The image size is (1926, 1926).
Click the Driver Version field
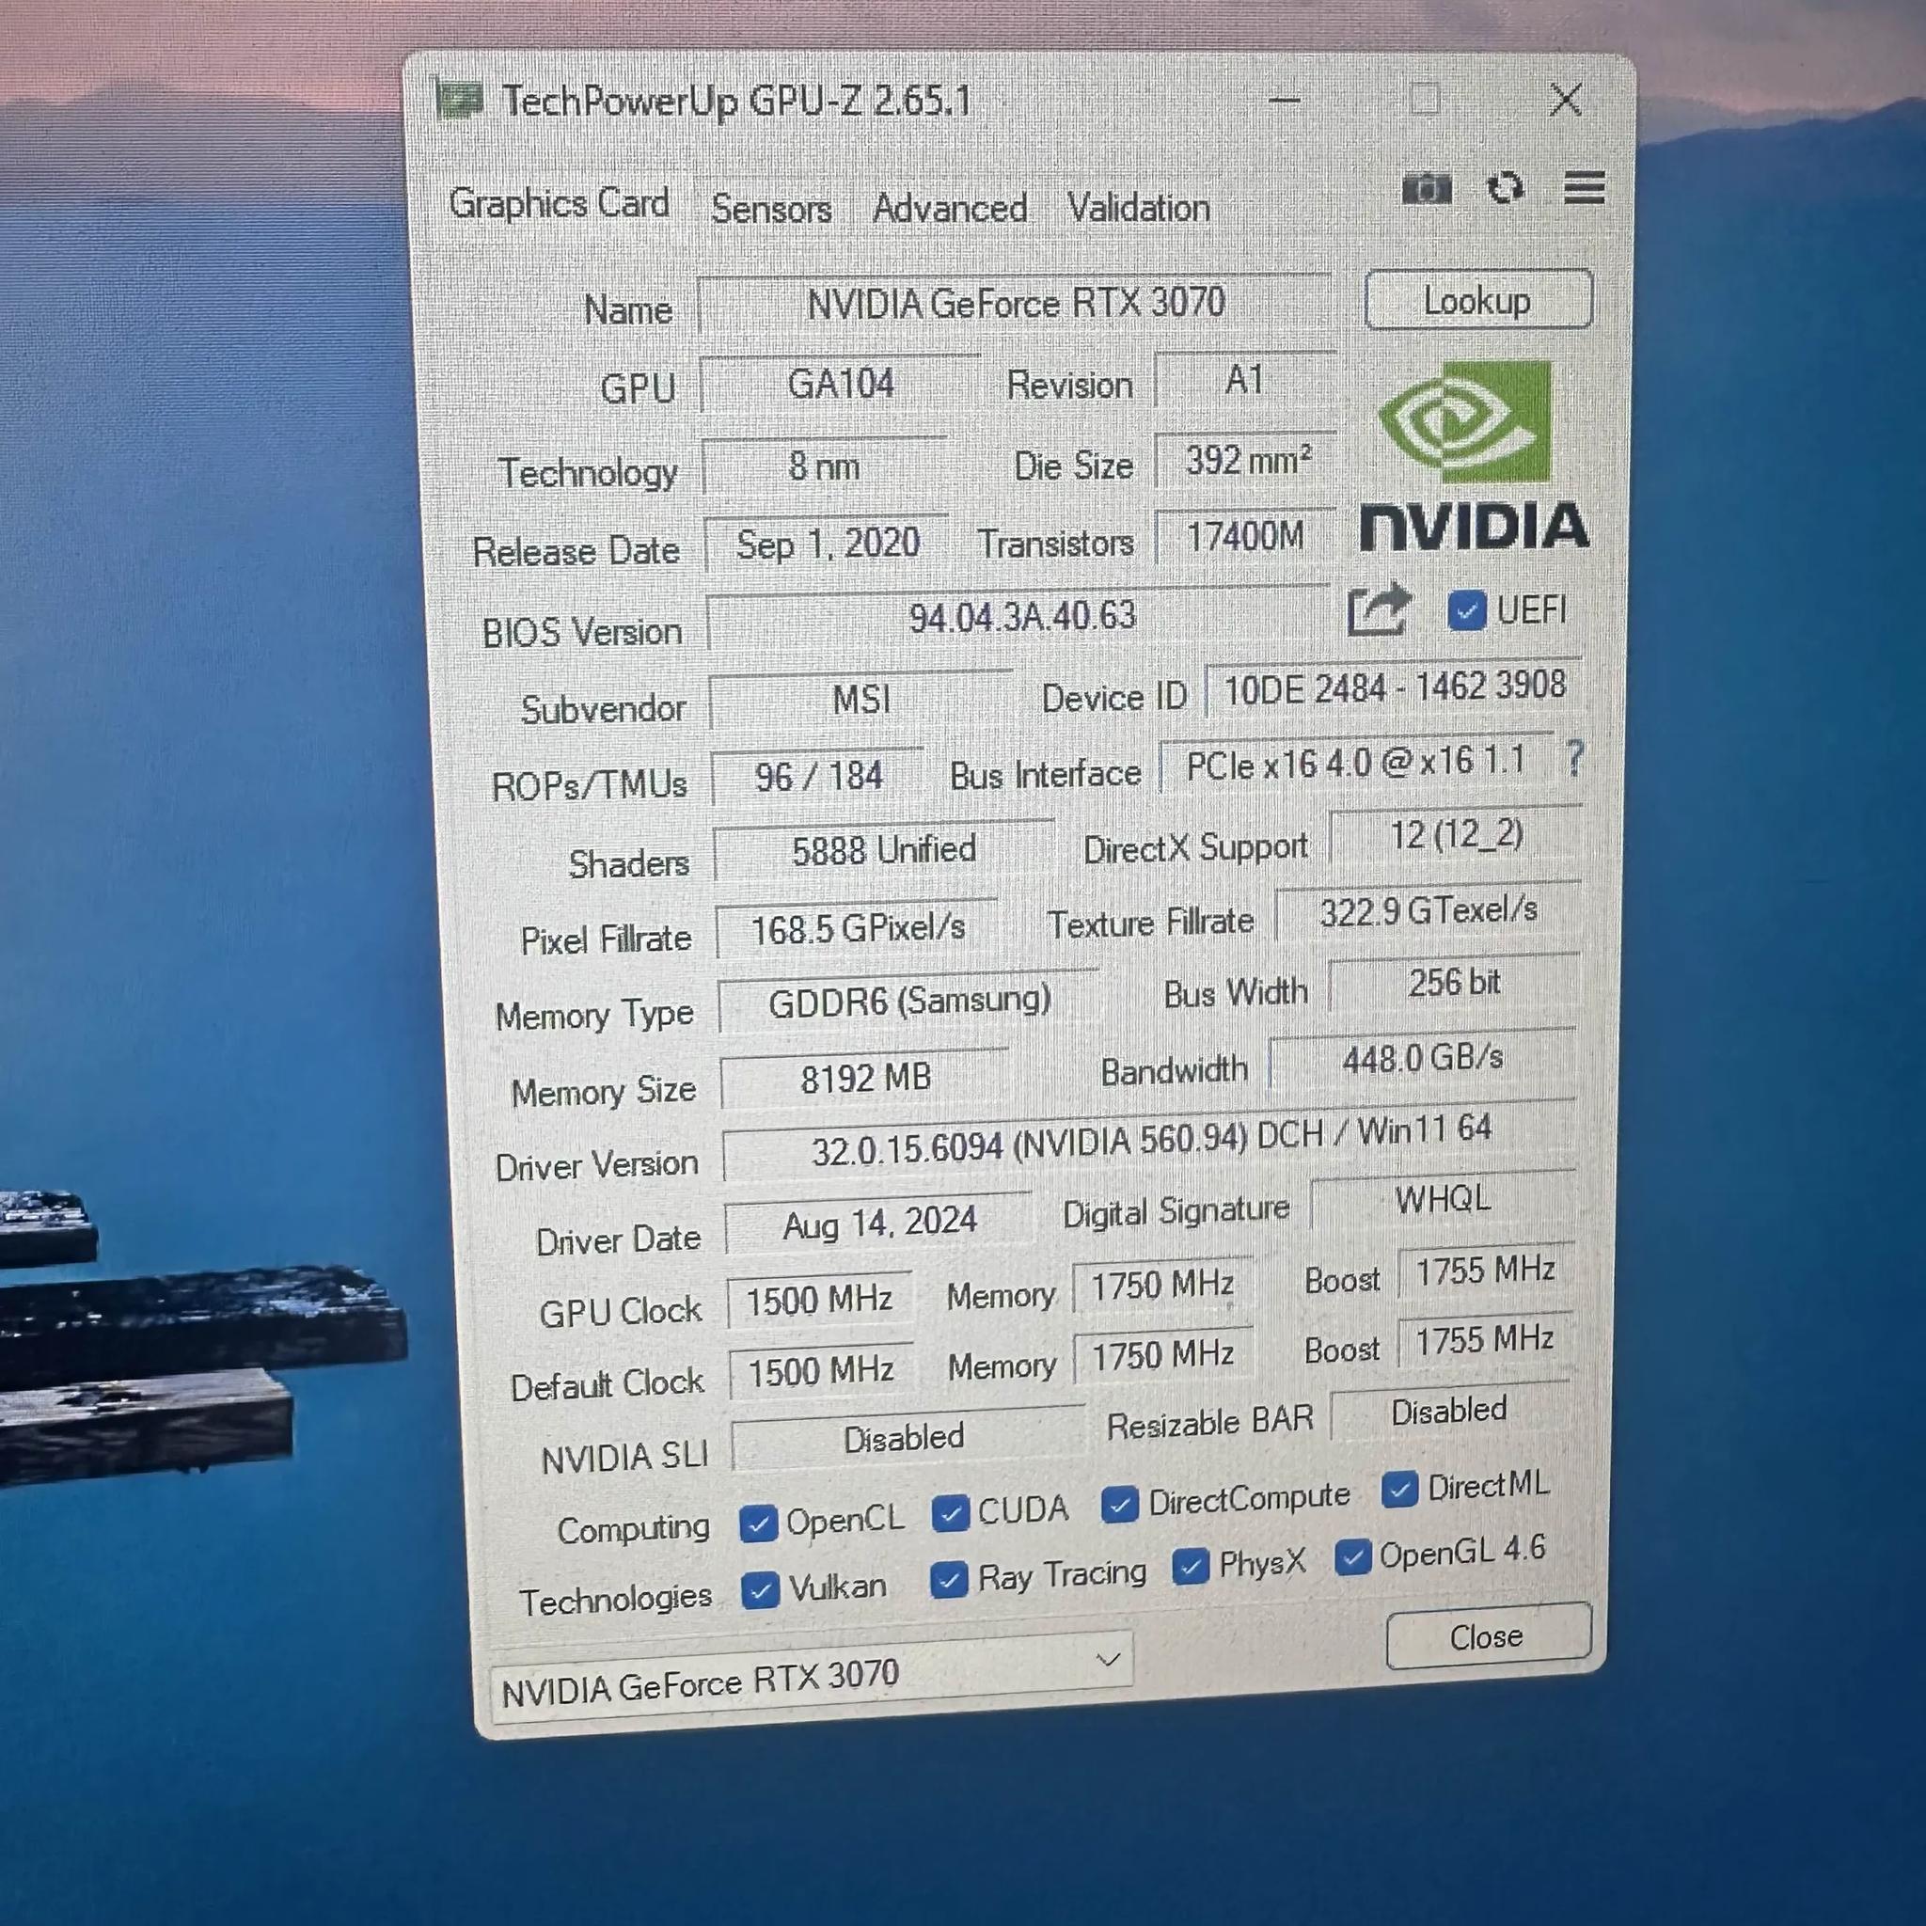pos(1149,1140)
